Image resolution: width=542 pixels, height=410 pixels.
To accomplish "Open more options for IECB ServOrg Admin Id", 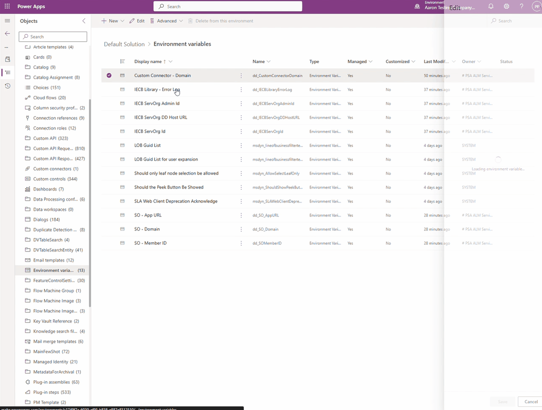I will click(241, 104).
